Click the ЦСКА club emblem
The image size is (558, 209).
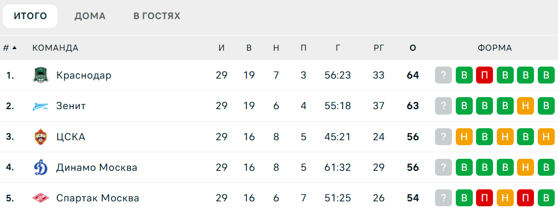[40, 137]
